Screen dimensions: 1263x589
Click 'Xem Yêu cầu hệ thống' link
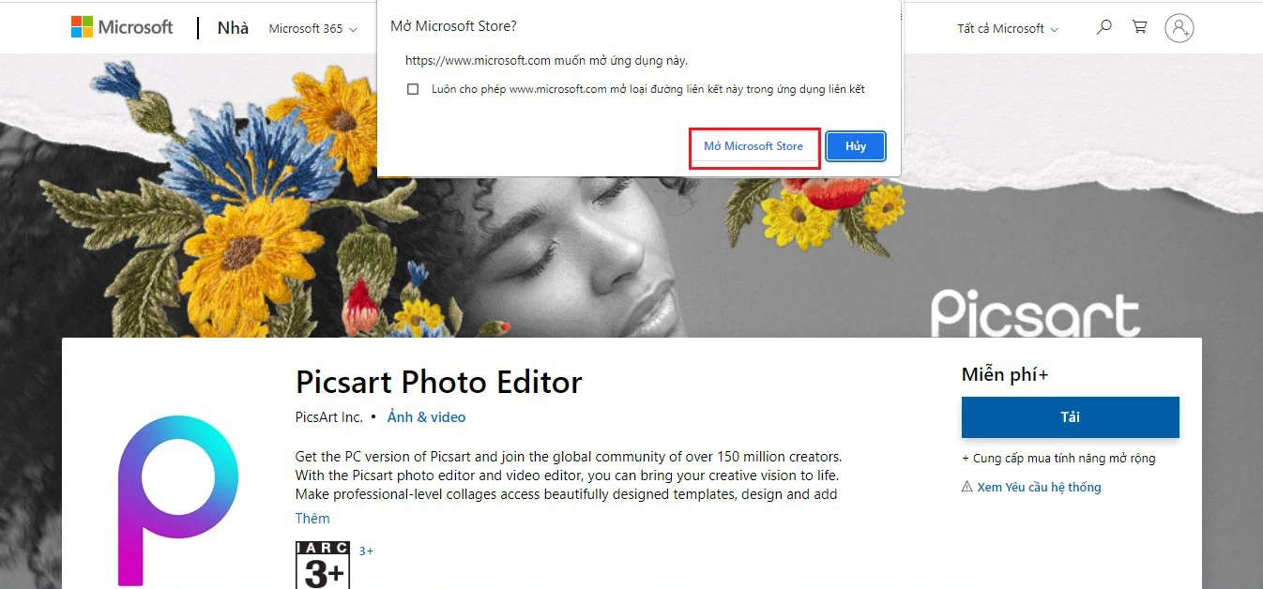tap(1040, 487)
